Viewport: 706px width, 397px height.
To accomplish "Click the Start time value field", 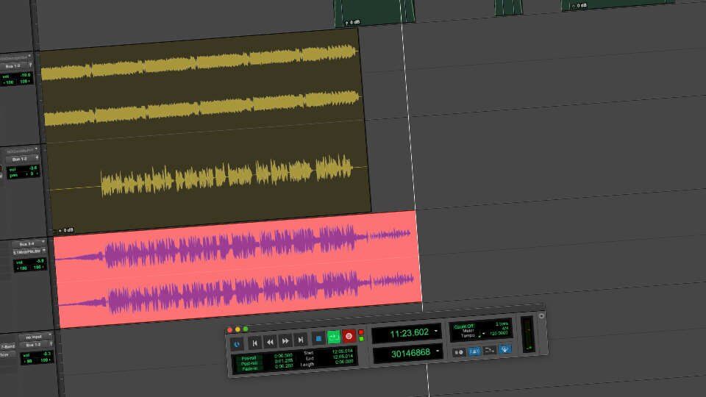I will 342,351.
